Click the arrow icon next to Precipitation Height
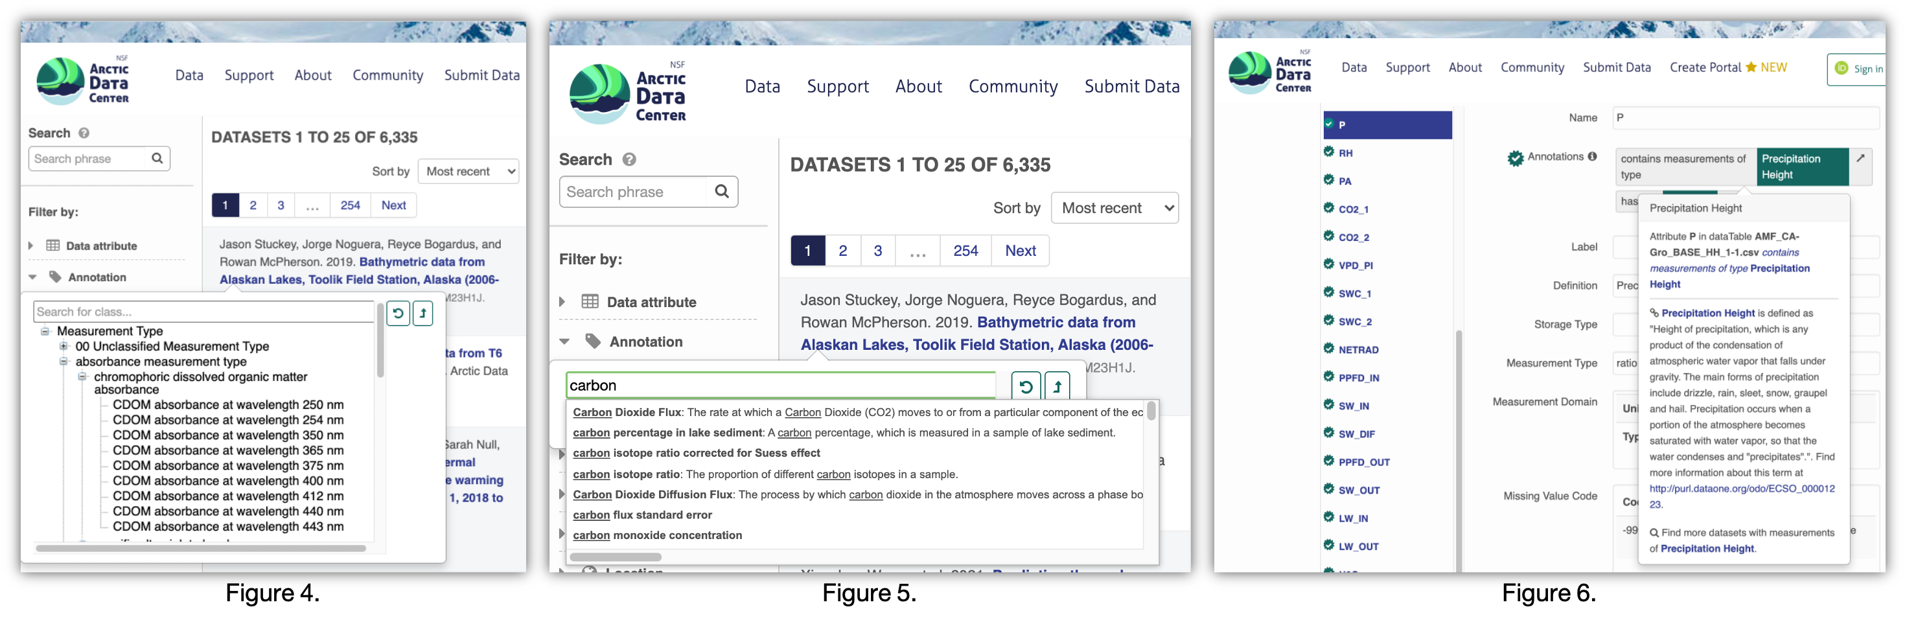This screenshot has height=622, width=1907. click(1860, 157)
